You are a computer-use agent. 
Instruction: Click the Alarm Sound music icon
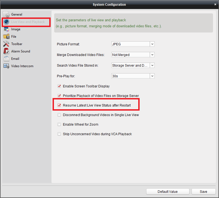pos(6,51)
